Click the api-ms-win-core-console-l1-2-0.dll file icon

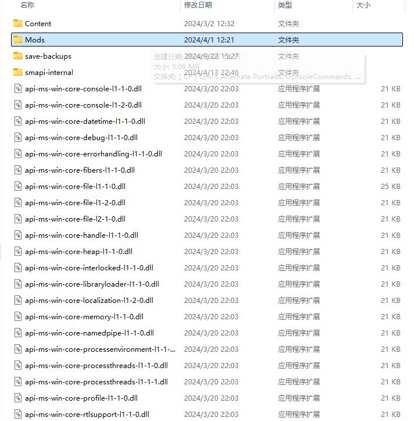point(18,105)
